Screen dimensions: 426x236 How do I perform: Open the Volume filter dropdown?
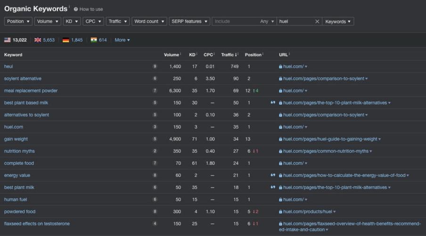(x=48, y=22)
